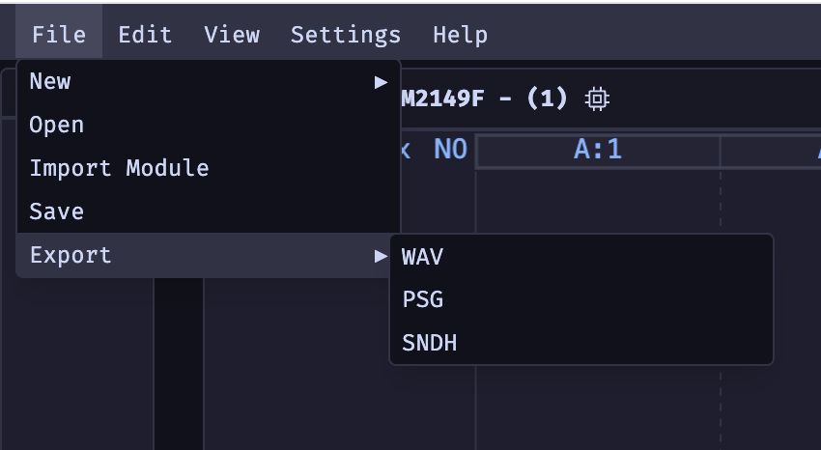821x450 pixels.
Task: Open the Settings menu
Action: (x=346, y=35)
